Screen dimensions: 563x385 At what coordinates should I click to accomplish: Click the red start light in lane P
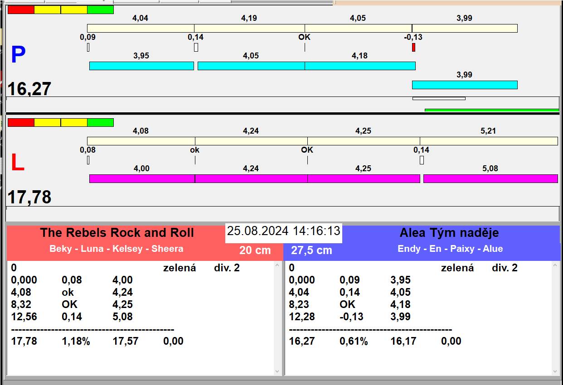(x=21, y=10)
